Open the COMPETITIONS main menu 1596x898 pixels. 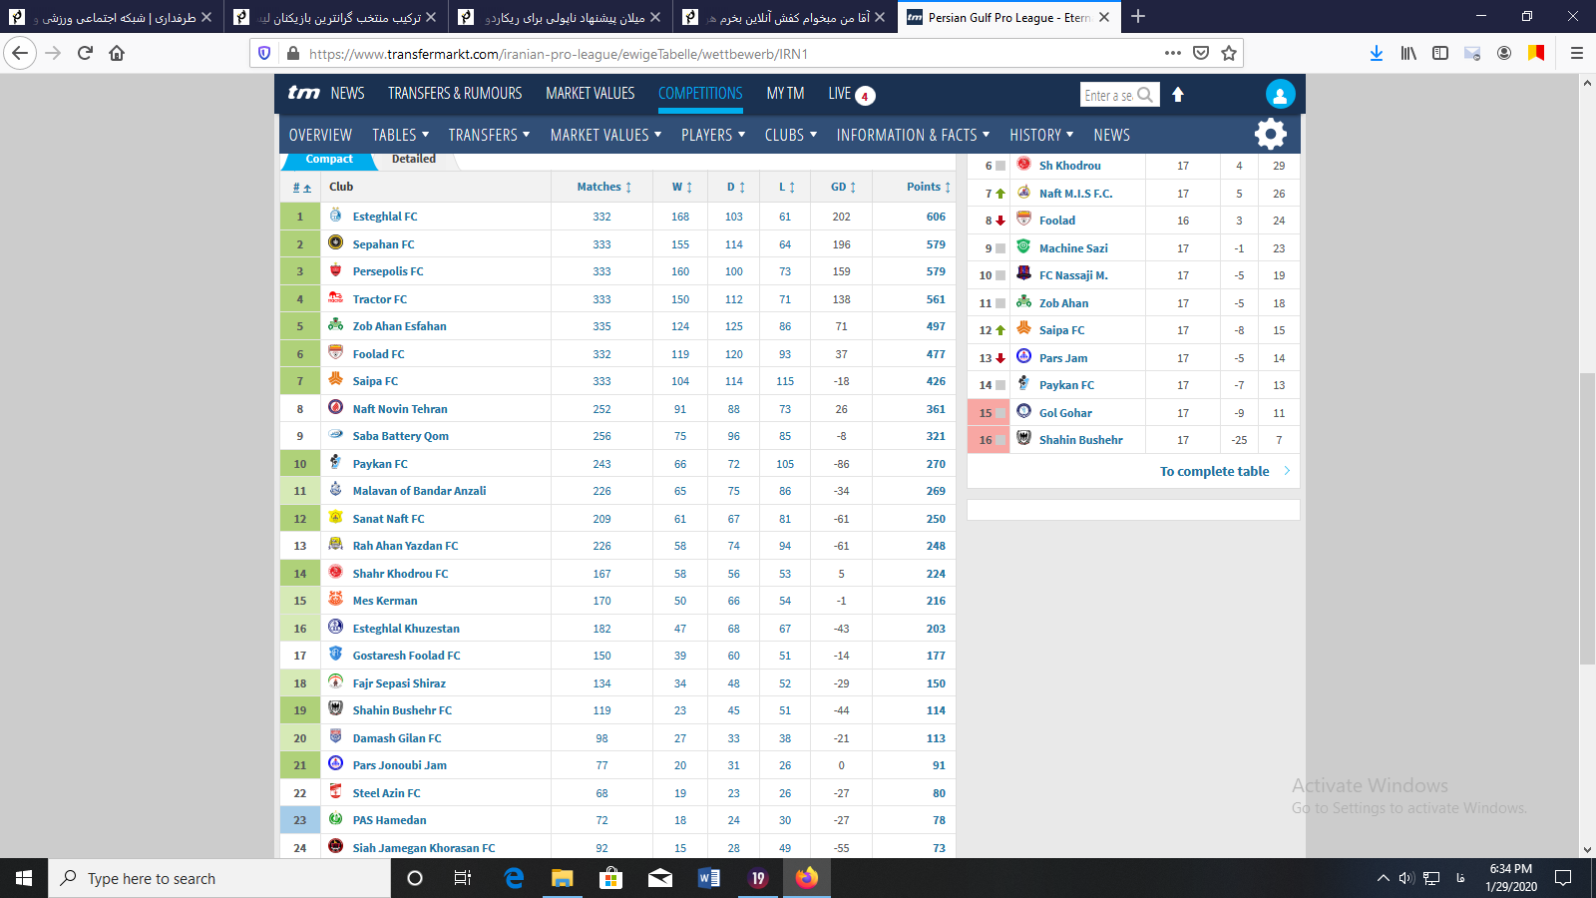click(x=700, y=93)
